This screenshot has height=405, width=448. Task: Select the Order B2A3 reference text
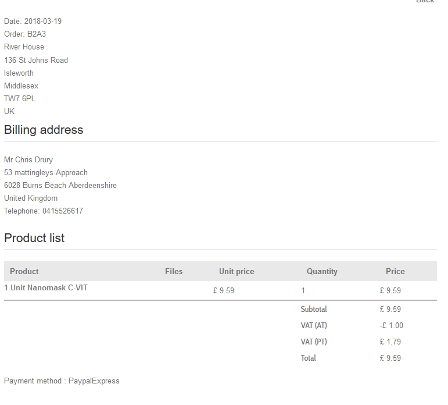pos(25,34)
